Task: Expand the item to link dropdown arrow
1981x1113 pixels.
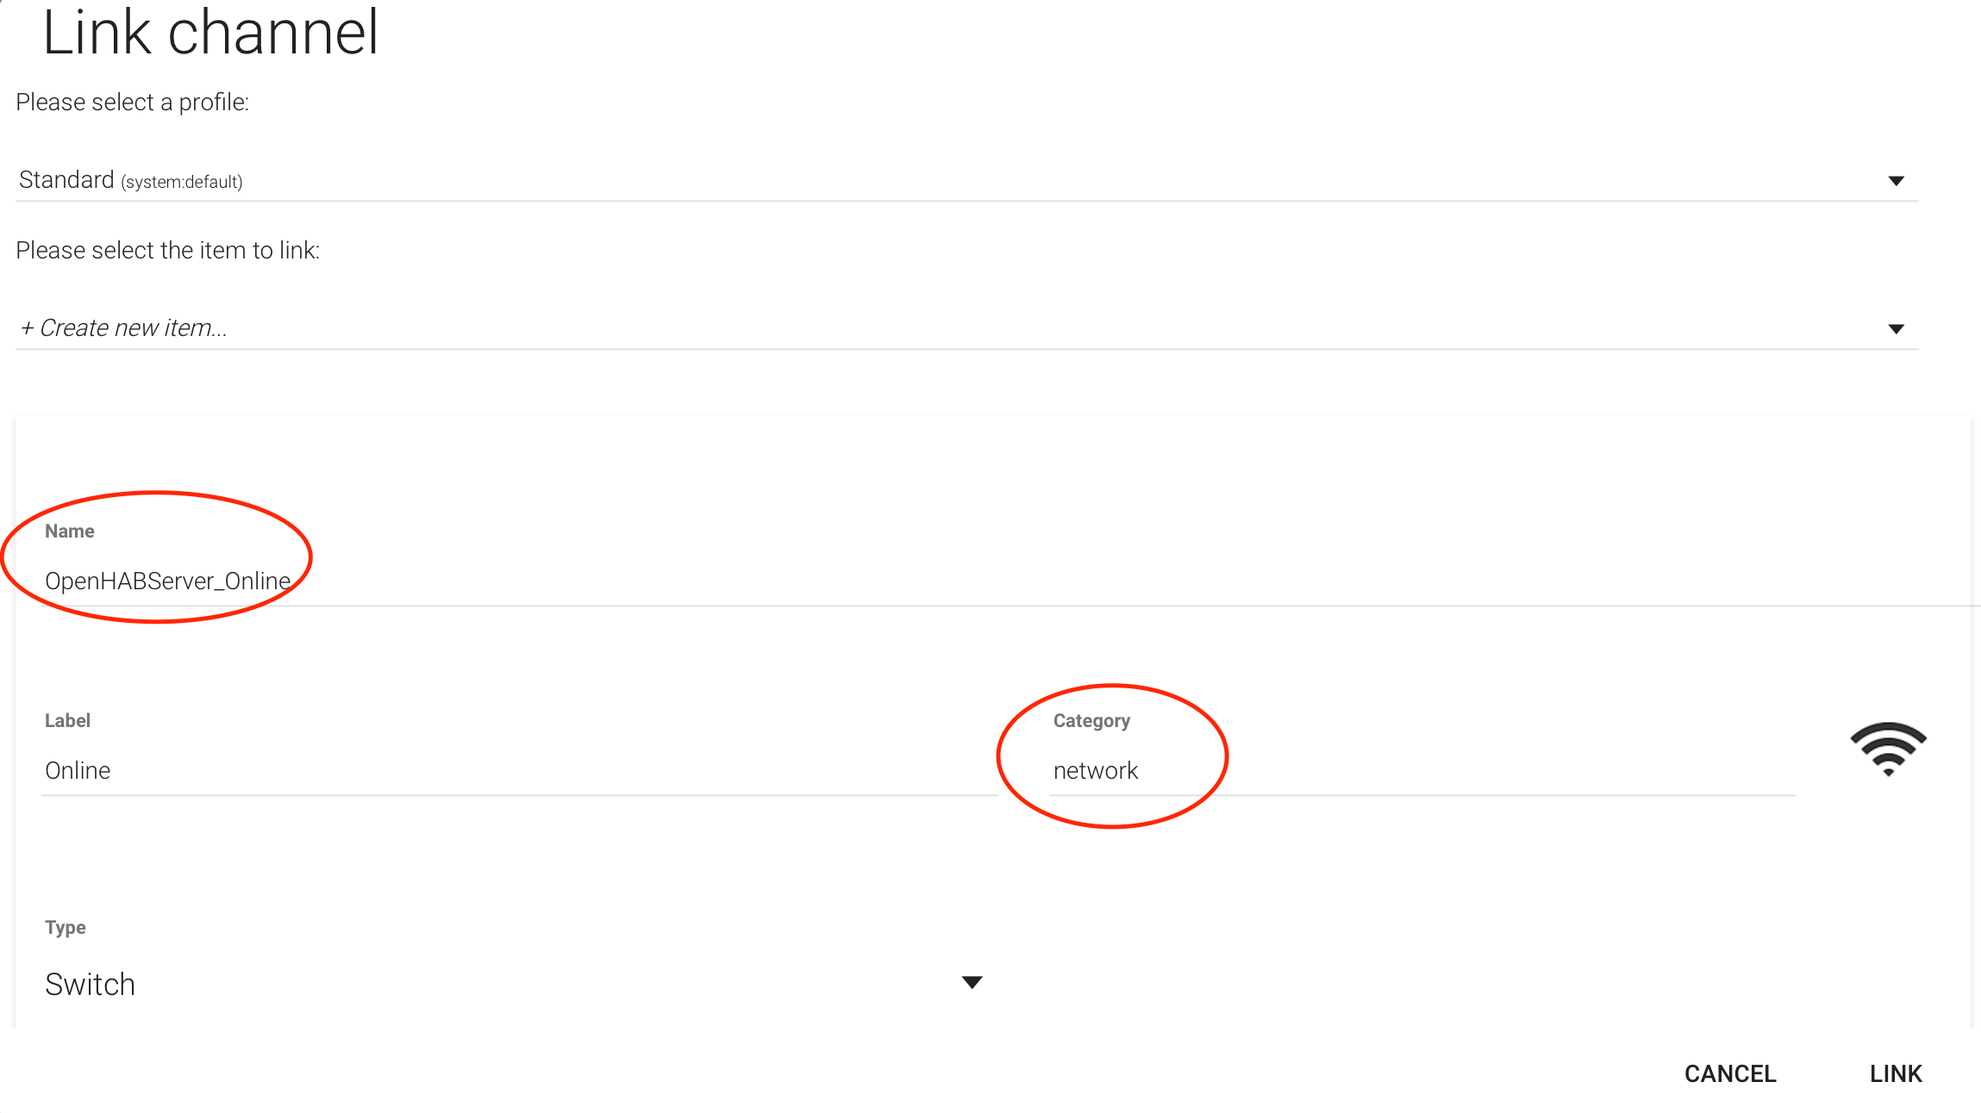Action: [1896, 329]
